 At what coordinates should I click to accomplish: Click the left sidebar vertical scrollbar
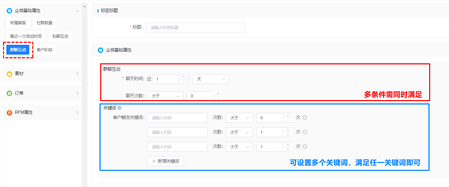[x=84, y=95]
